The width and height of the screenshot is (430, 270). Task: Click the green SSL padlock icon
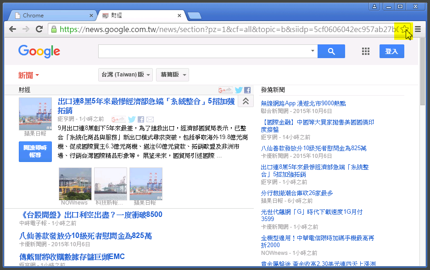[54, 29]
